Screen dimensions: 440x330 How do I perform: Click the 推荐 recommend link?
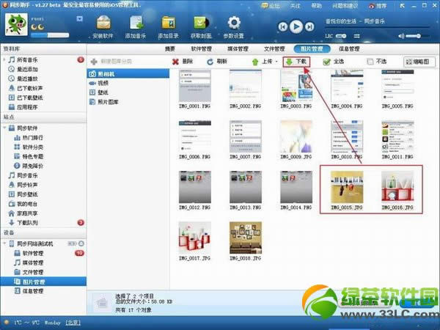click(378, 6)
